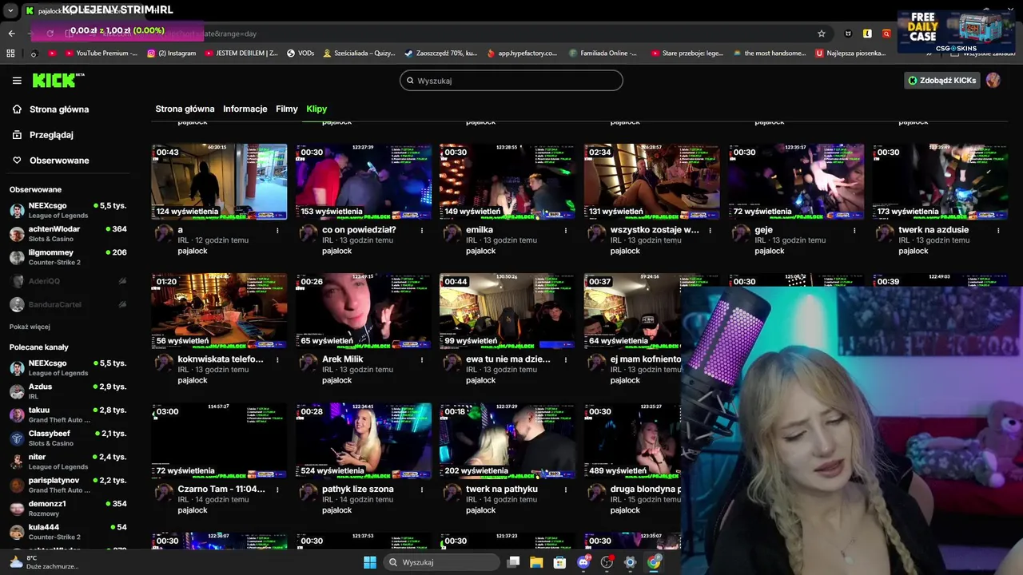Select the Klipy tab

tap(316, 109)
